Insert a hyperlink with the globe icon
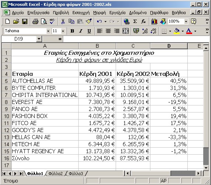The width and height of the screenshot is (211, 185). click(127, 21)
